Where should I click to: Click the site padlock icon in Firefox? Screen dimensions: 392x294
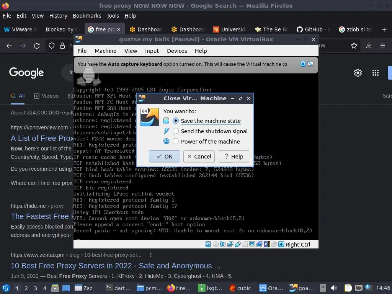[x=62, y=46]
